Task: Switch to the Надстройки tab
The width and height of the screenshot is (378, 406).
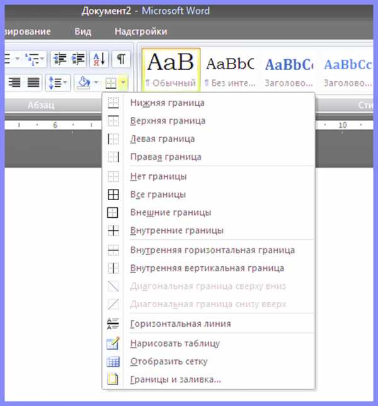Action: click(x=140, y=31)
